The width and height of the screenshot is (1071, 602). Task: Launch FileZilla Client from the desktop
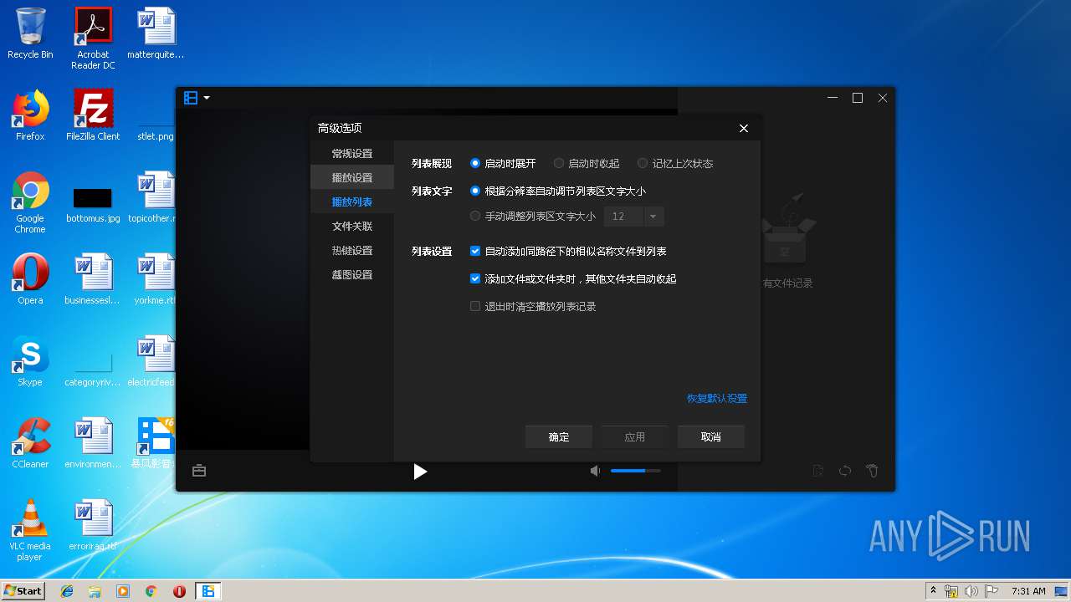[x=93, y=115]
